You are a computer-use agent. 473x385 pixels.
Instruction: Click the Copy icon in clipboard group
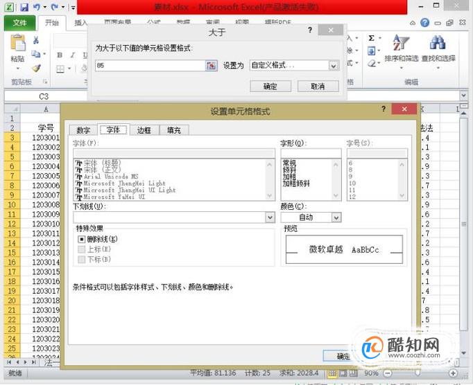click(x=36, y=54)
